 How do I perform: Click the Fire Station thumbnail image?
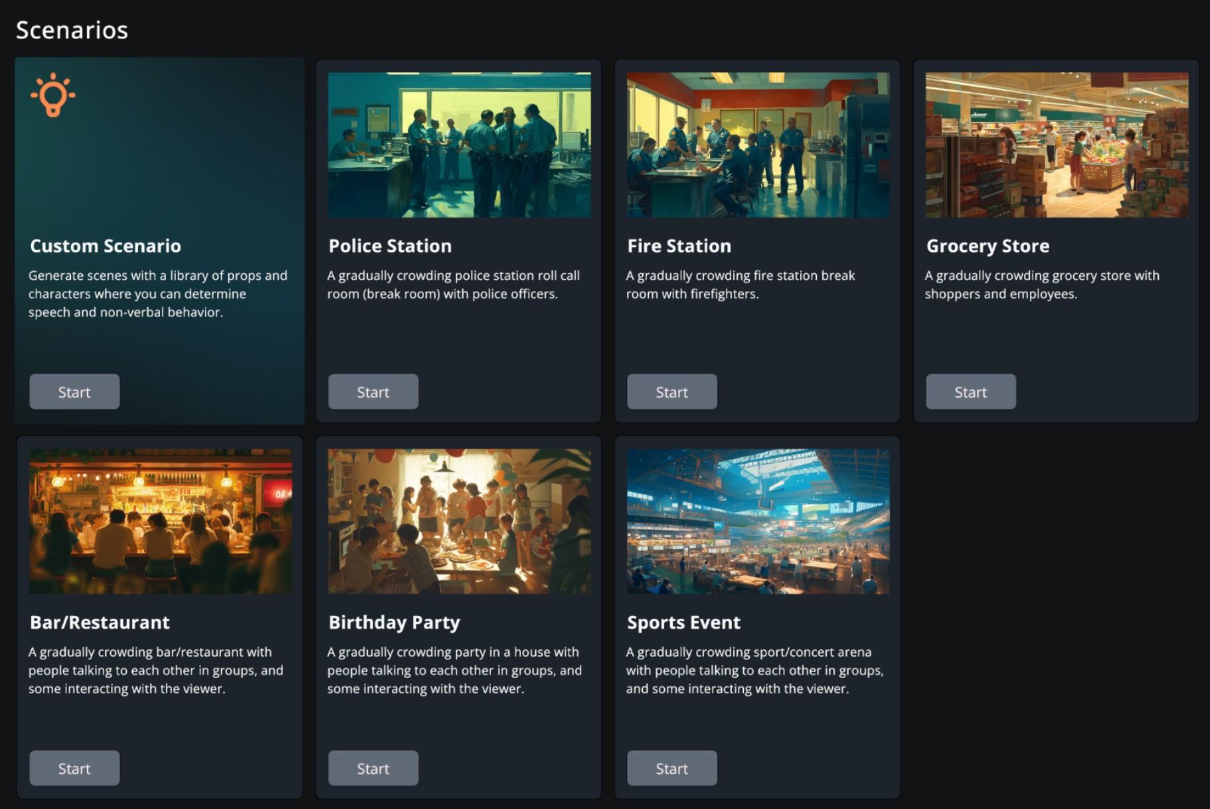point(758,145)
